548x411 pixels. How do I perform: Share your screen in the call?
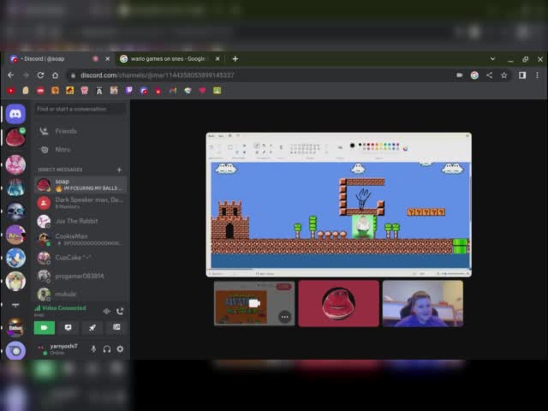pos(68,327)
